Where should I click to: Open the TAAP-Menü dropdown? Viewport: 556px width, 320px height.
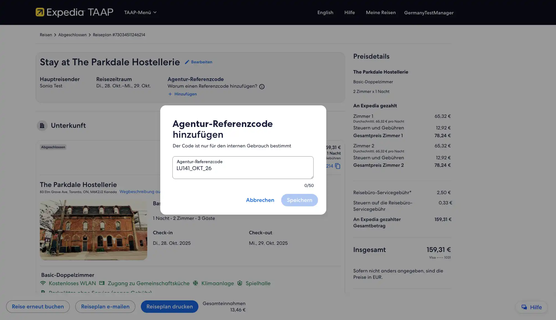click(x=140, y=12)
